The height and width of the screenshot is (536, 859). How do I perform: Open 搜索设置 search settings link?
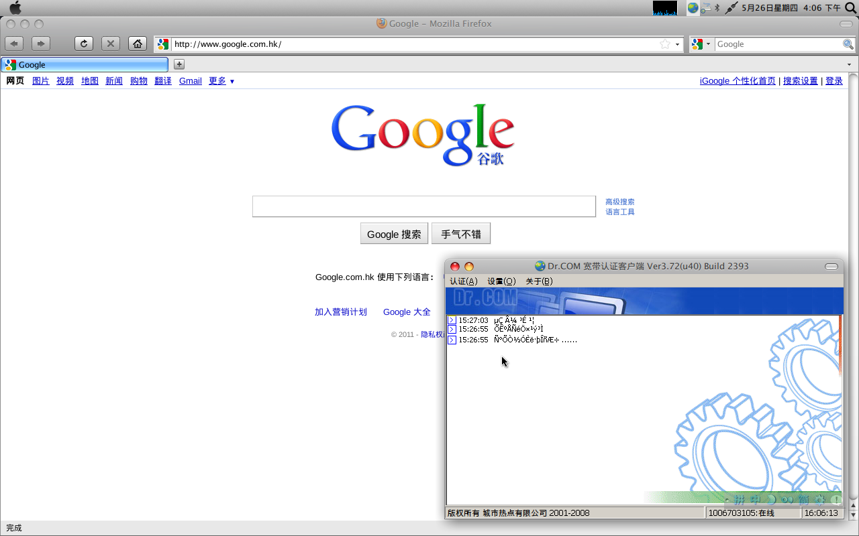(x=801, y=81)
